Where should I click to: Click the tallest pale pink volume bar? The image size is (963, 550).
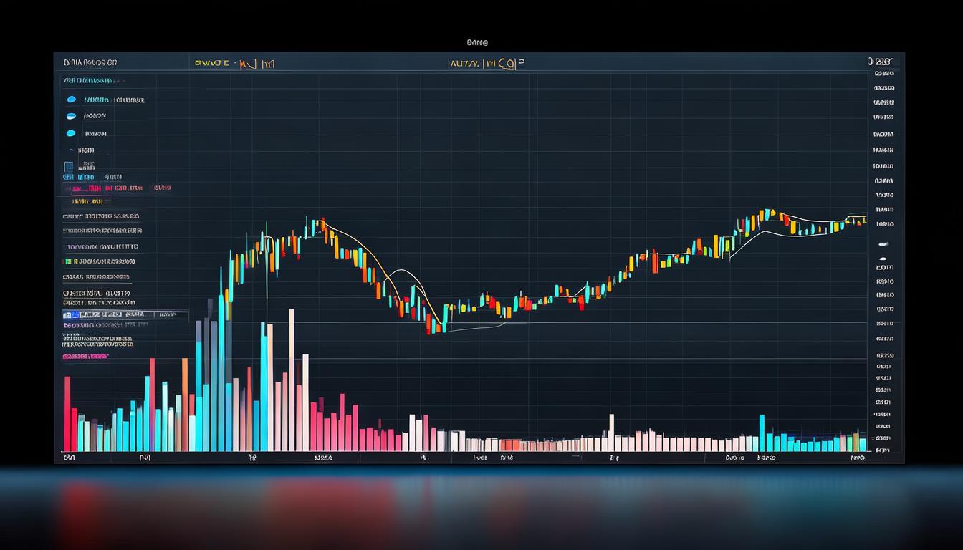(291, 380)
